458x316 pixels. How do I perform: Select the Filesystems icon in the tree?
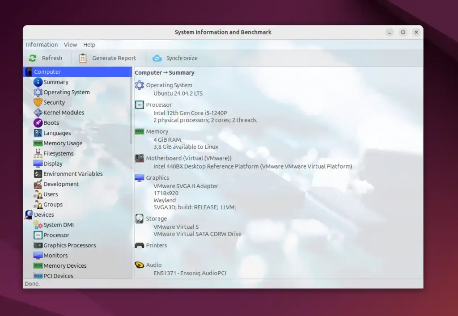click(38, 153)
